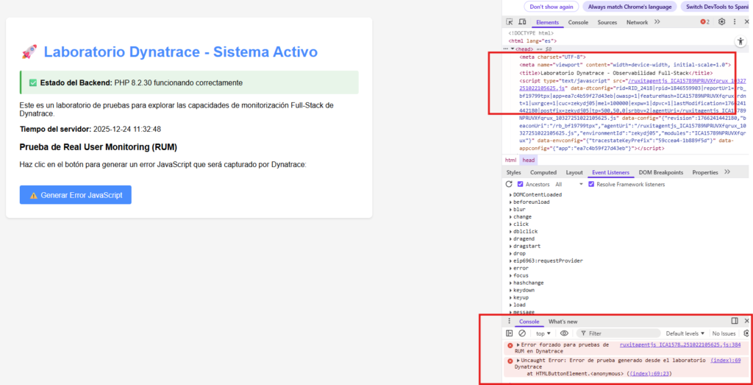This screenshot has width=753, height=385.
Task: Create live expression with eye icon
Action: pyautogui.click(x=564, y=333)
